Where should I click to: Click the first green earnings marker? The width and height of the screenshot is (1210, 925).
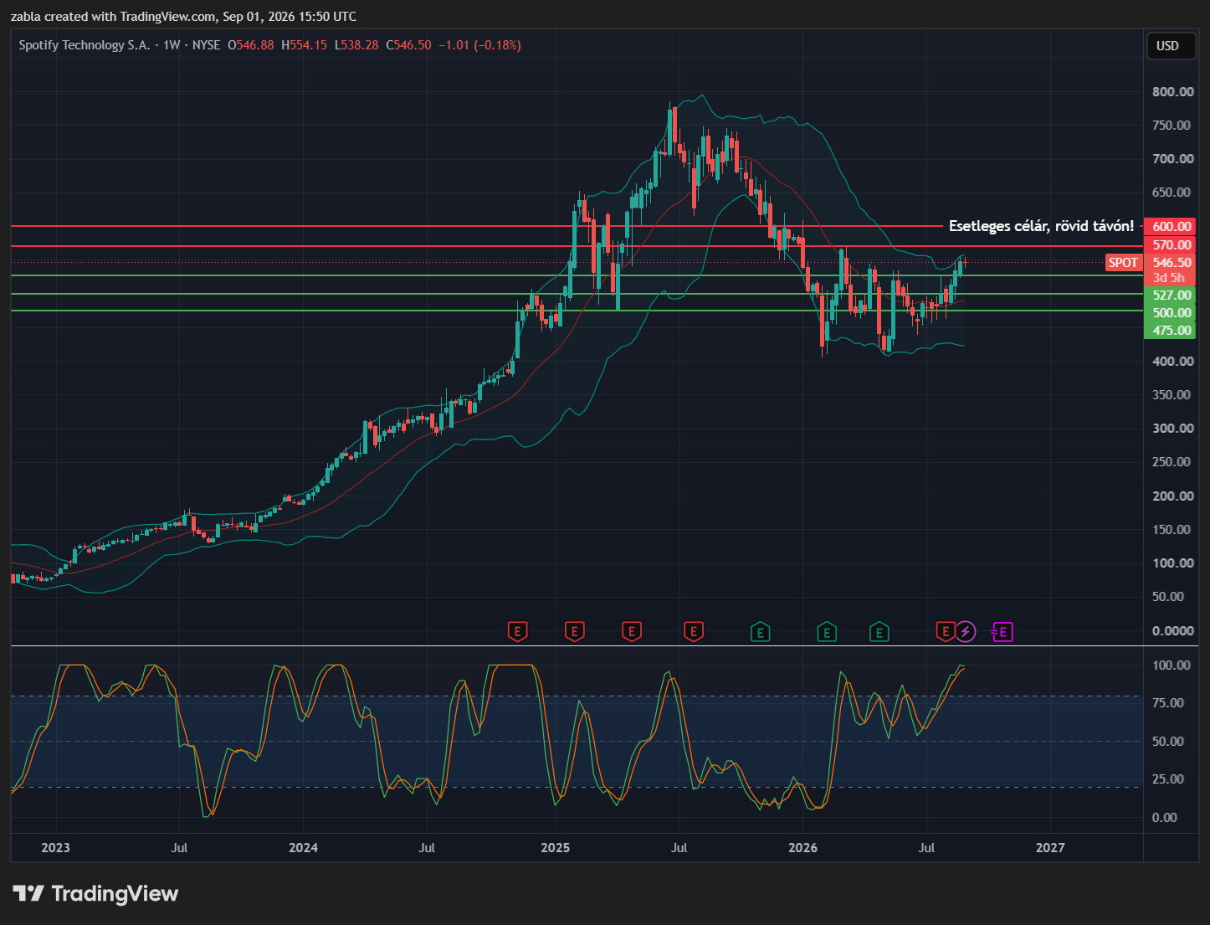pyautogui.click(x=760, y=632)
